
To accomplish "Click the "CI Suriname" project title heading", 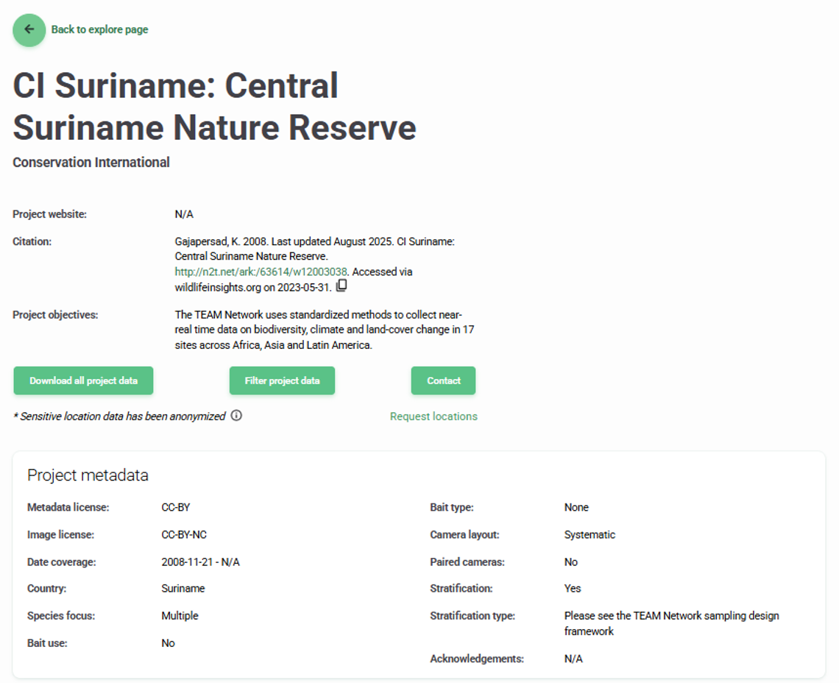I will [x=214, y=107].
